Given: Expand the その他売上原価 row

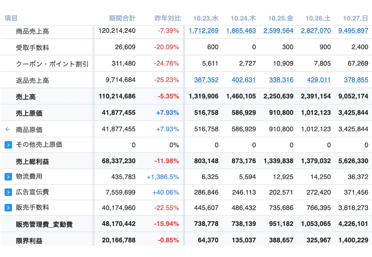Looking at the screenshot, I should [8, 145].
